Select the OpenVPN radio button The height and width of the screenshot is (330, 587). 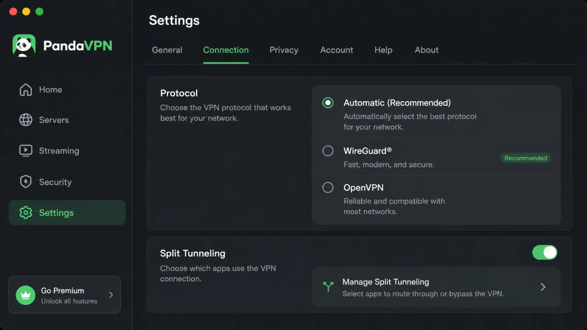328,187
